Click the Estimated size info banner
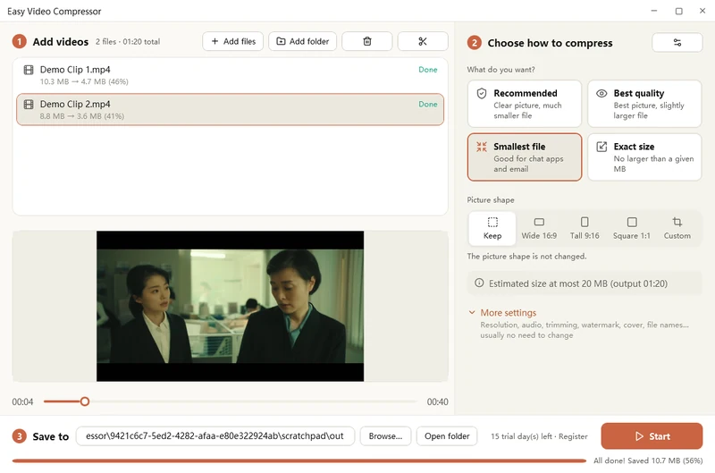 tap(585, 283)
